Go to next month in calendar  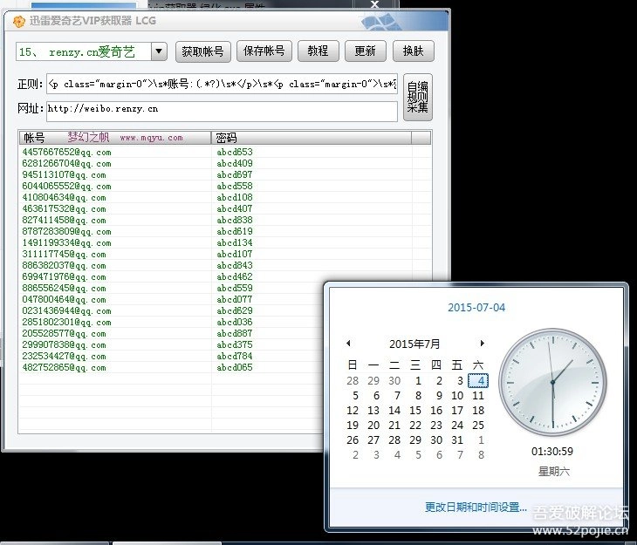(x=483, y=344)
